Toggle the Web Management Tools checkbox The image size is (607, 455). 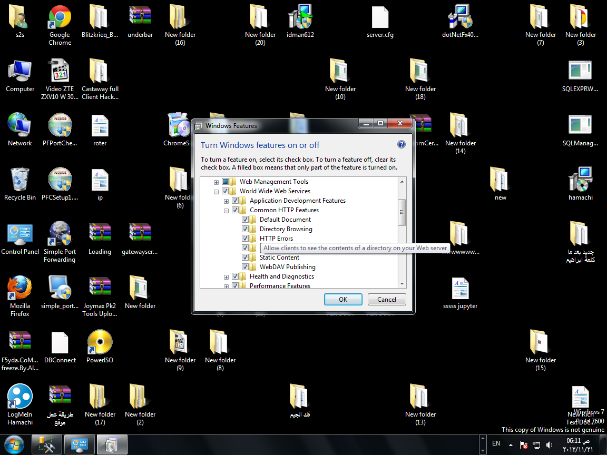click(x=226, y=182)
